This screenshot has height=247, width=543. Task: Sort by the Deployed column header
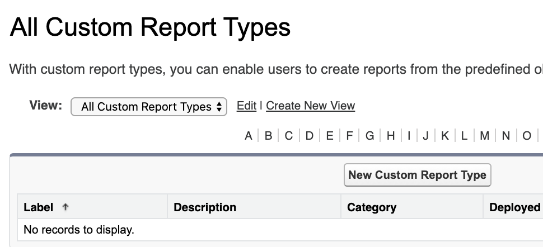coord(514,207)
